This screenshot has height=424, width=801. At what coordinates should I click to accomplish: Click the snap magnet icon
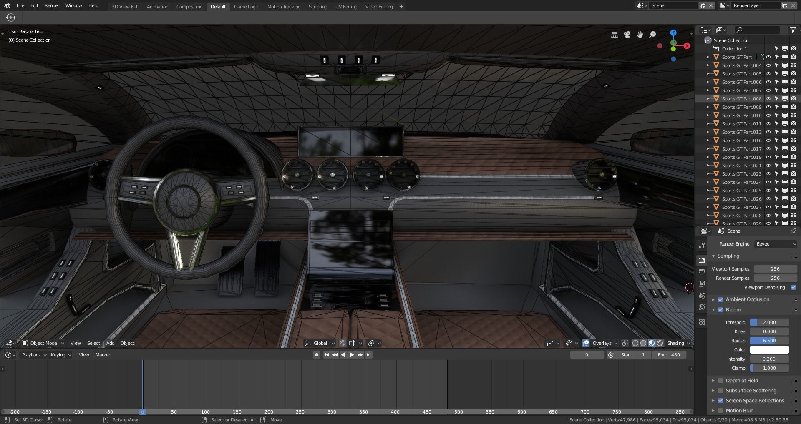coord(342,343)
